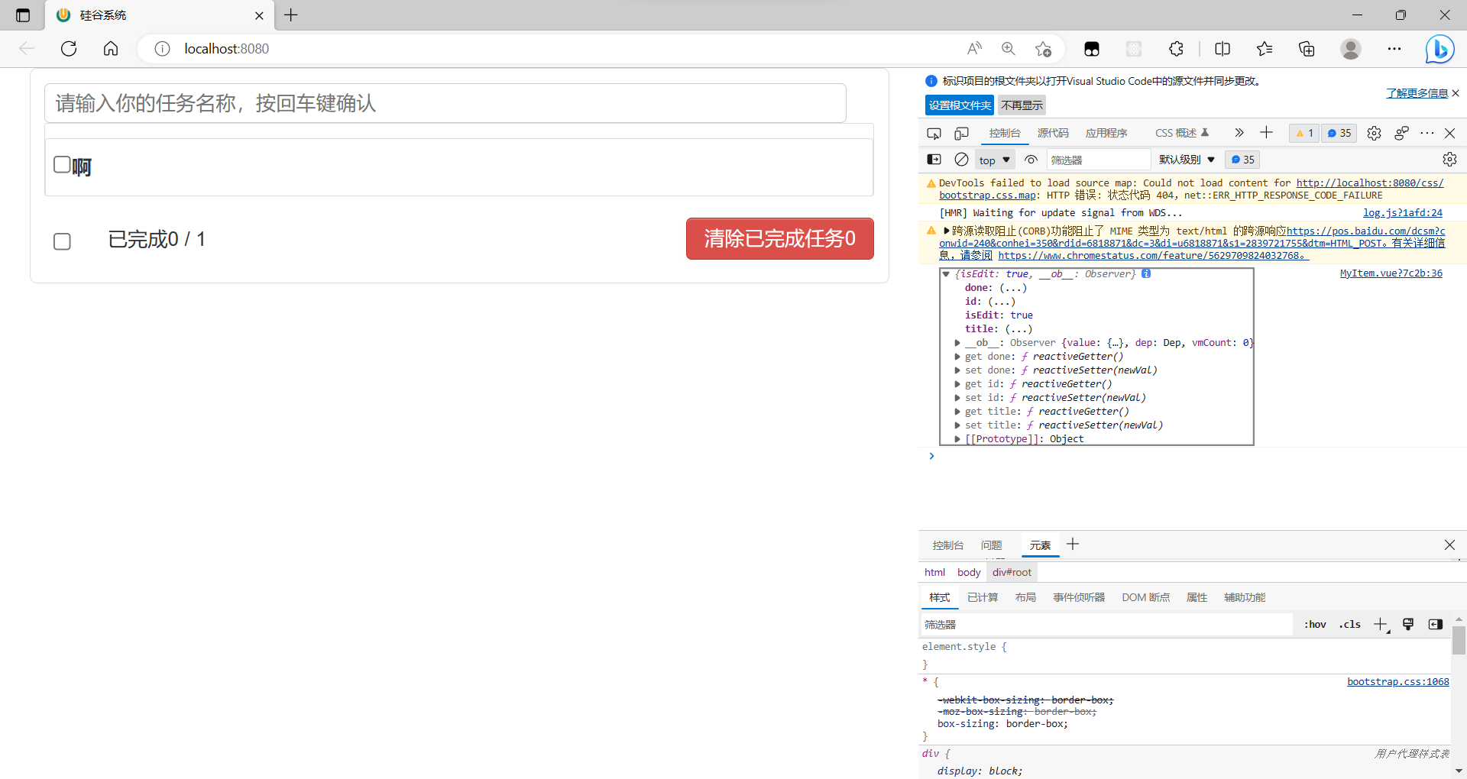Click the new style rule plus icon
This screenshot has width=1467, height=779.
[x=1380, y=624]
